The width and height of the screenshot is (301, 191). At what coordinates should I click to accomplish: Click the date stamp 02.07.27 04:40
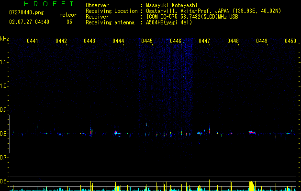coord(29,22)
